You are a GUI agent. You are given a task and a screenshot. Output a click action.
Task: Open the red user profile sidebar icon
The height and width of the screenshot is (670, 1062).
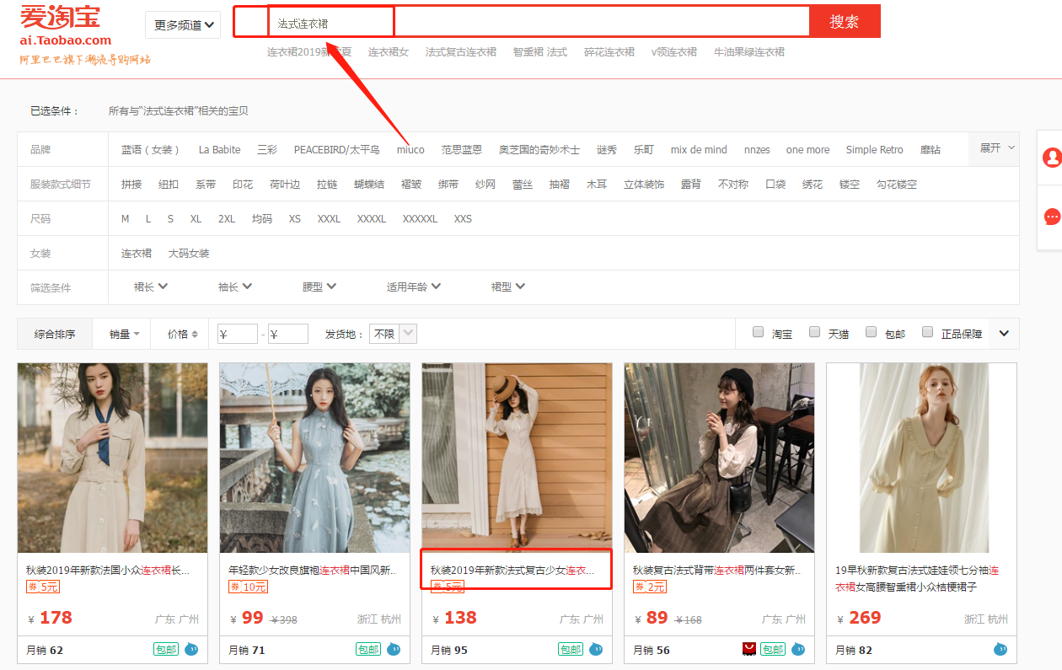[x=1051, y=157]
